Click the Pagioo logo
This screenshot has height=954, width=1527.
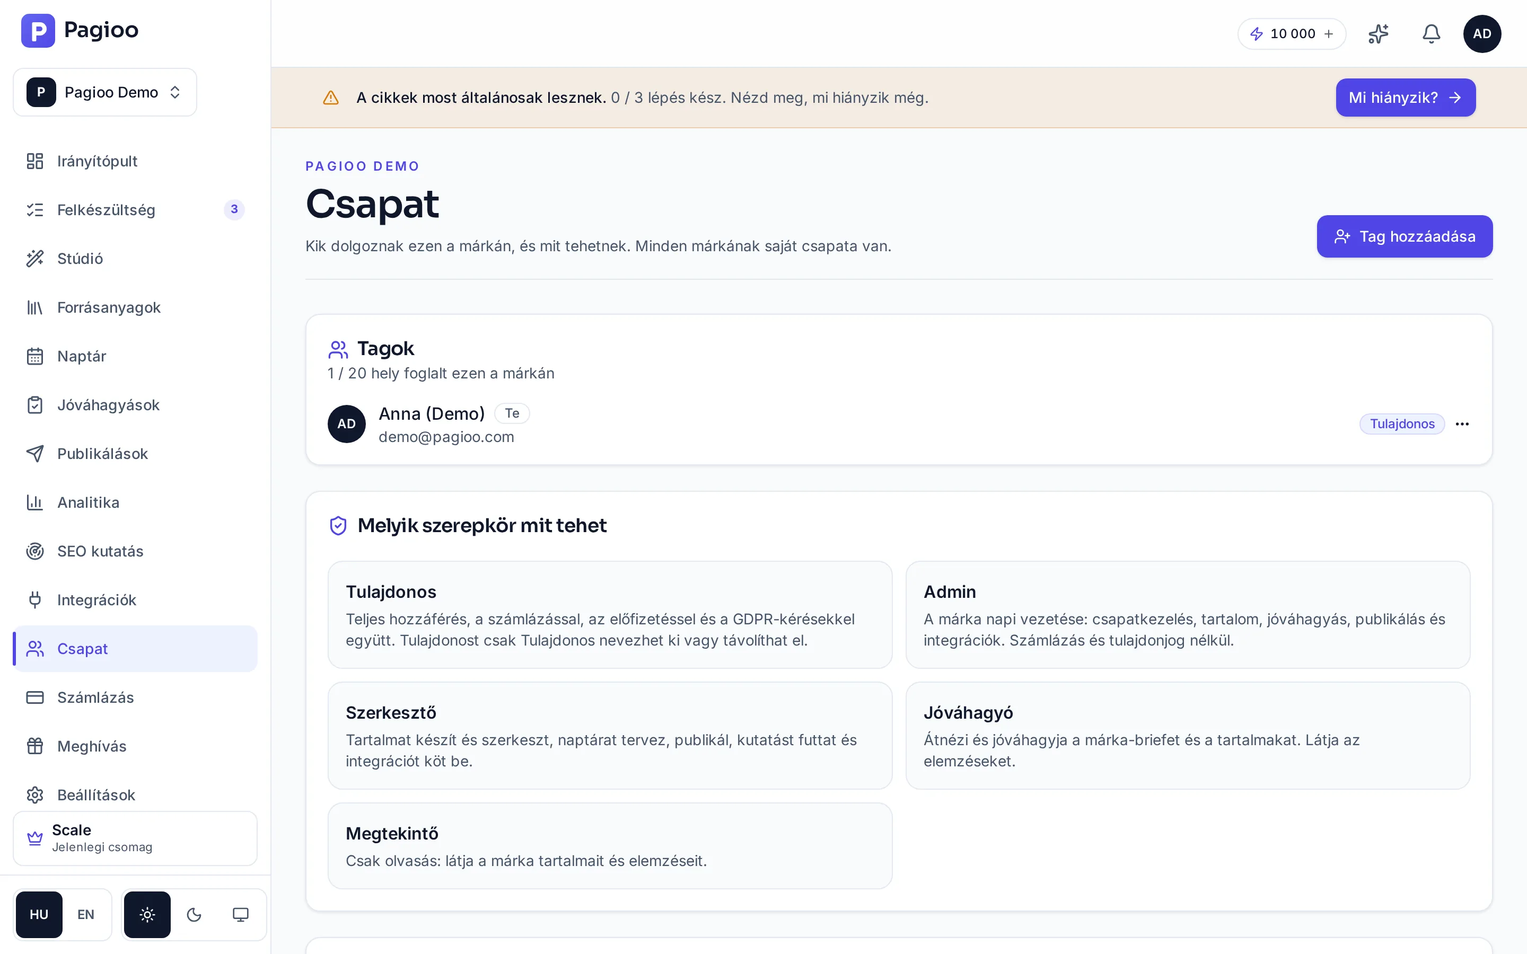80,30
